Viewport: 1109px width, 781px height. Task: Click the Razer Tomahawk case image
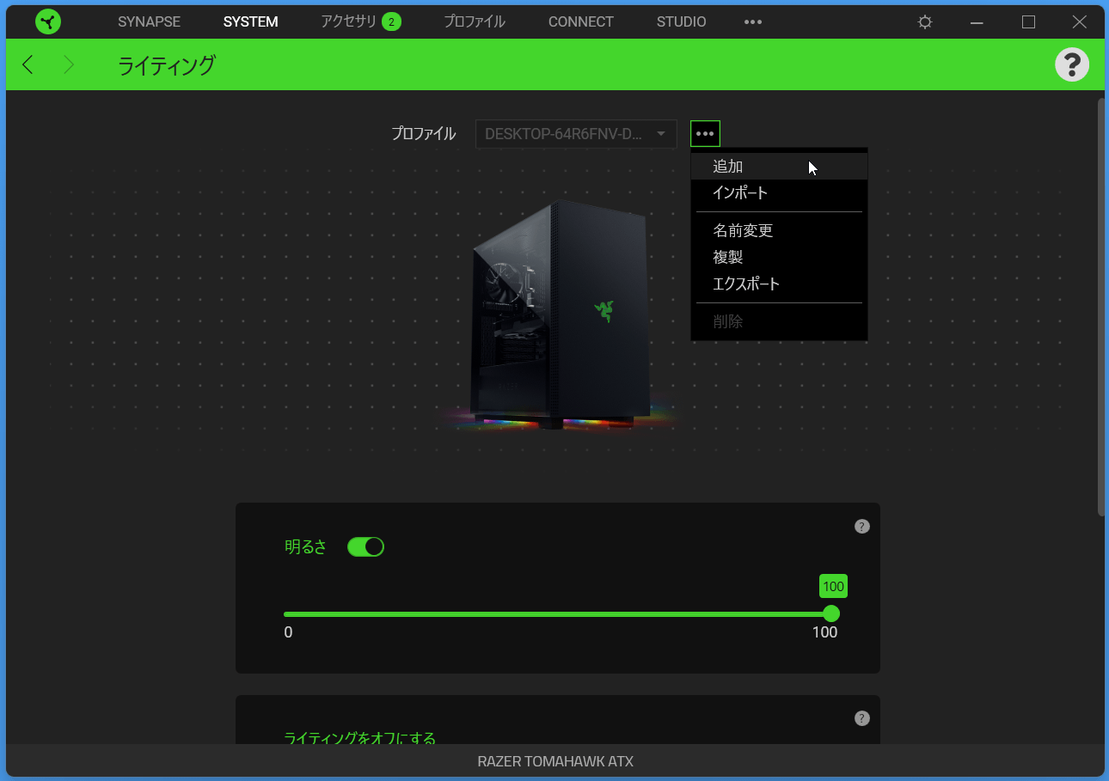[560, 314]
